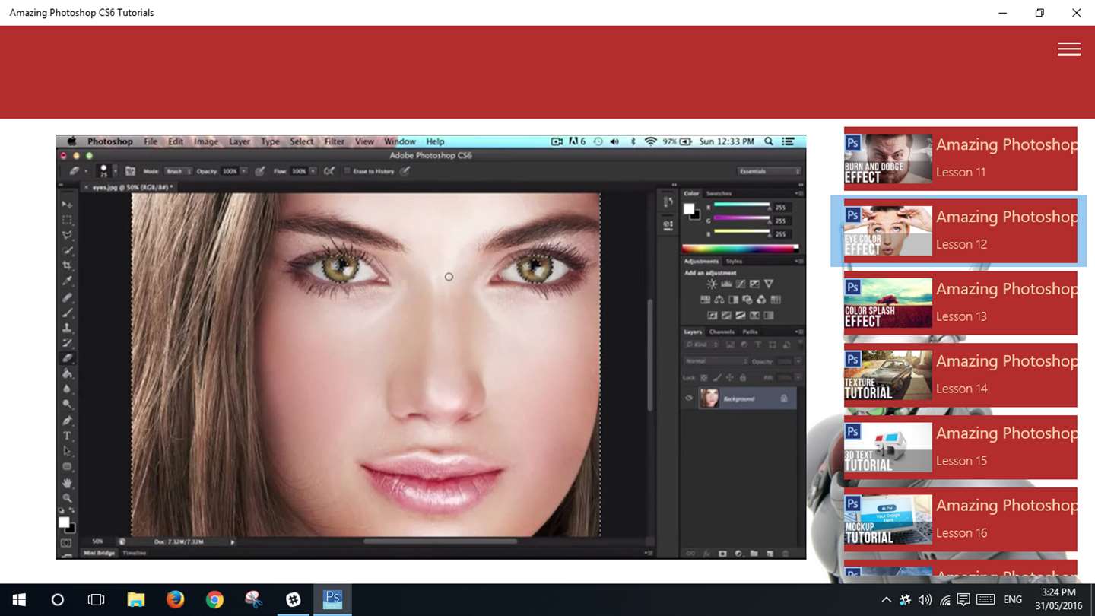Open Lesson 15 3D Text Tutorial
The image size is (1095, 616).
(960, 447)
